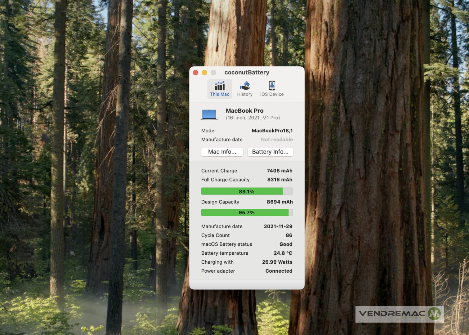This screenshot has width=469, height=335.
Task: Open the Mac Info... details
Action: 222,152
